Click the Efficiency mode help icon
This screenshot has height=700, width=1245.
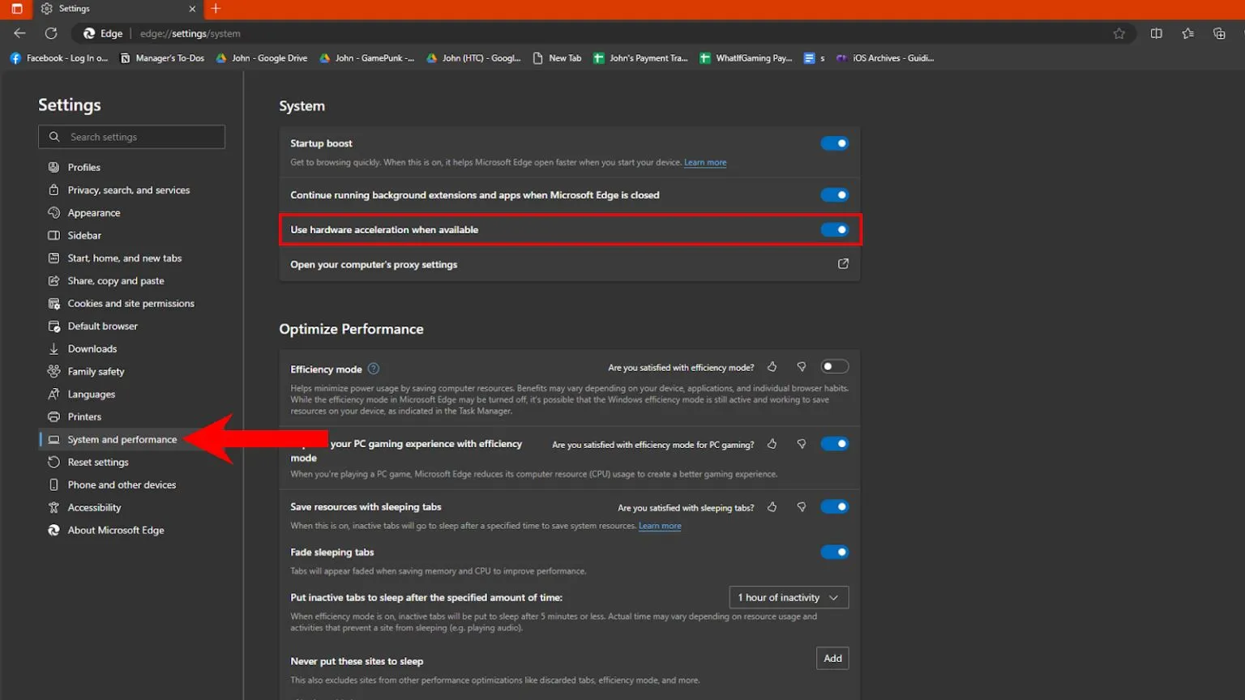click(374, 369)
